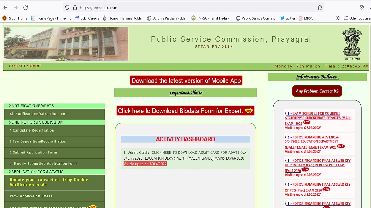Show more bookmarks via double chevron

point(338,18)
